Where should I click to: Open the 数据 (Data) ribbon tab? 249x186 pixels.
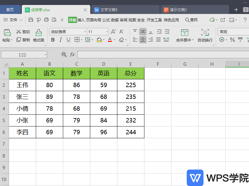[115, 20]
